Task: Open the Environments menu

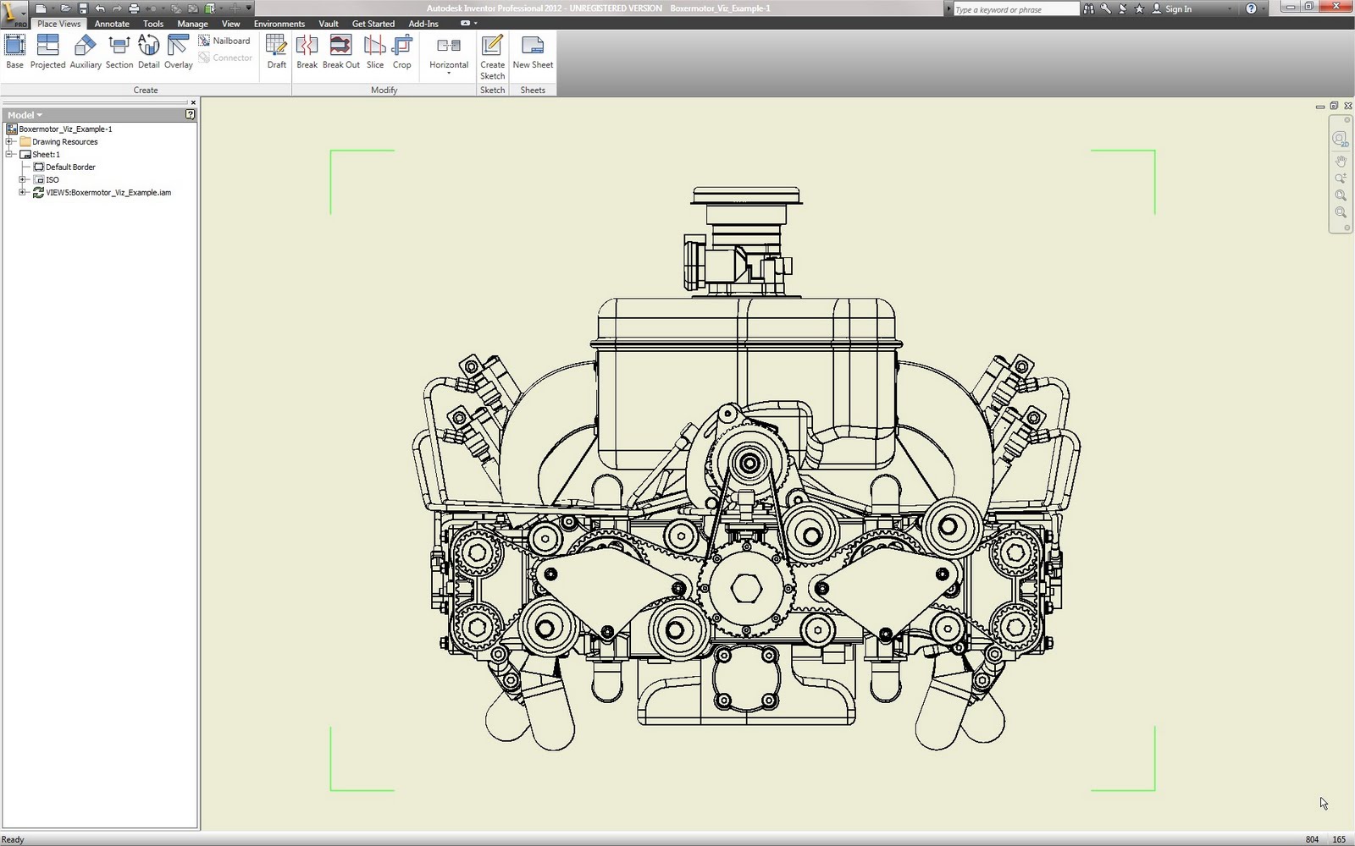Action: tap(279, 23)
